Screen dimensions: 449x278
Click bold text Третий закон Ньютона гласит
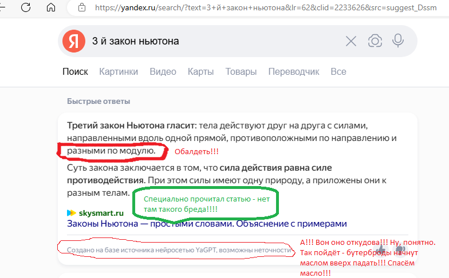[131, 126]
